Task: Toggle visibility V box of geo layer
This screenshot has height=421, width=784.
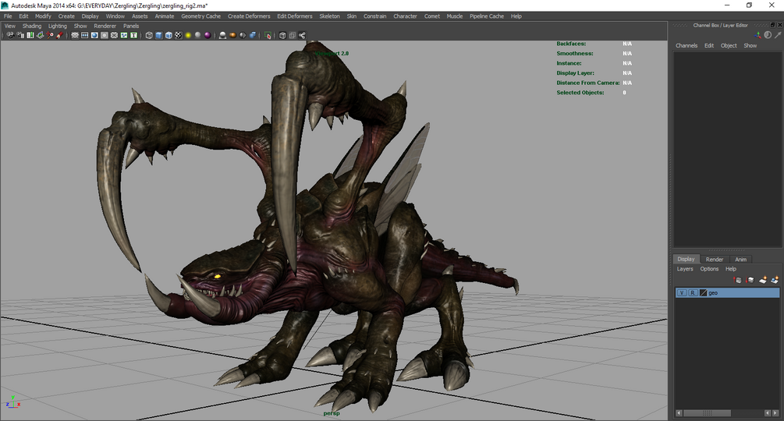Action: [x=682, y=293]
